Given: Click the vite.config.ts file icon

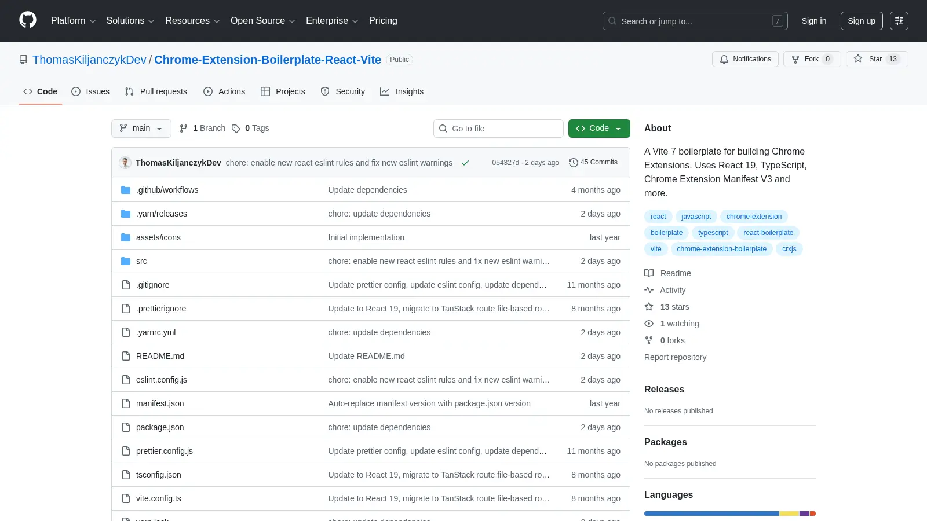Looking at the screenshot, I should point(126,498).
